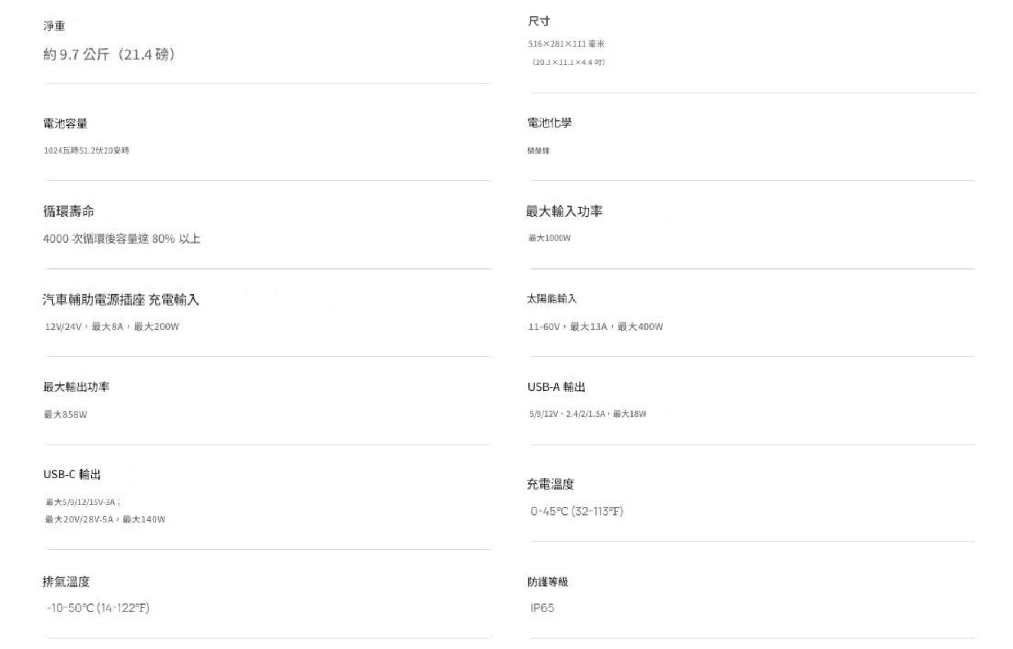Click the 尺寸 heading
The width and height of the screenshot is (1013, 649).
pos(539,21)
